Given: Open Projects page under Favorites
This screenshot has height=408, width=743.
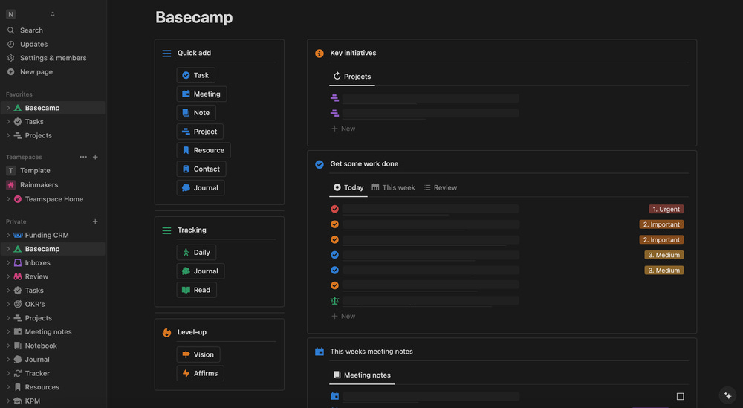Looking at the screenshot, I should click(x=39, y=135).
